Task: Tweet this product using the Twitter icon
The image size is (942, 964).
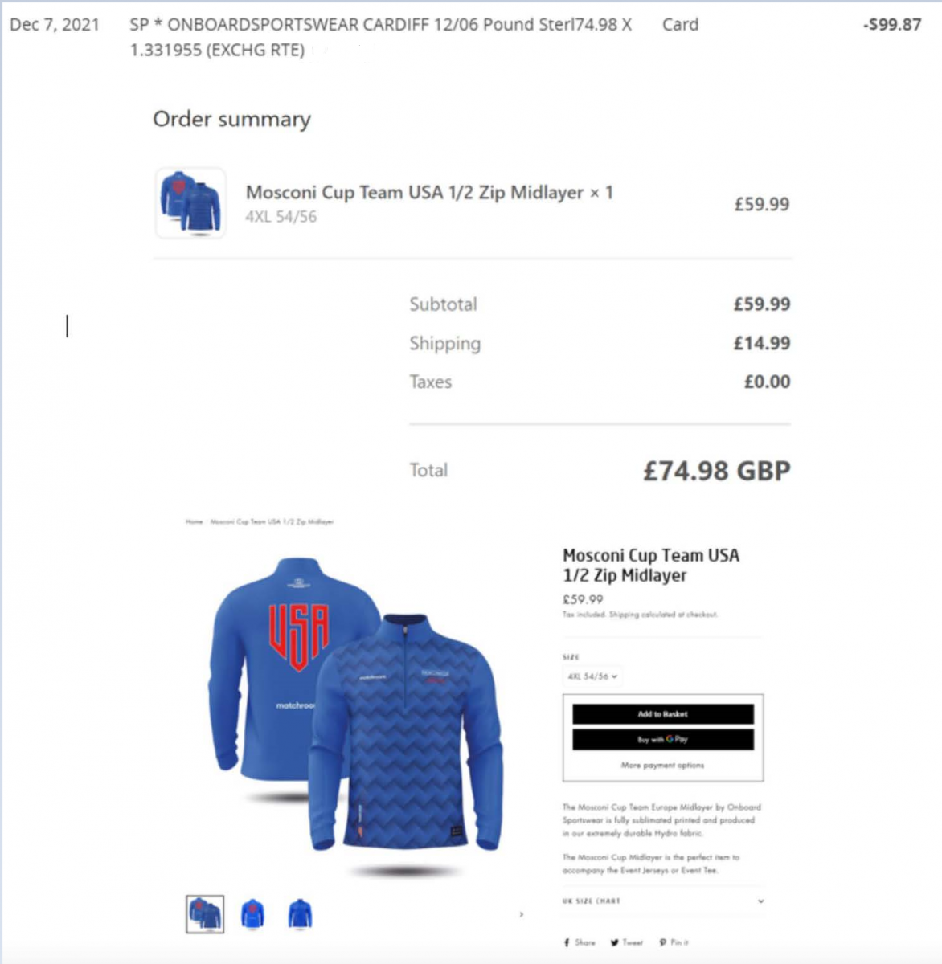Action: 626,942
